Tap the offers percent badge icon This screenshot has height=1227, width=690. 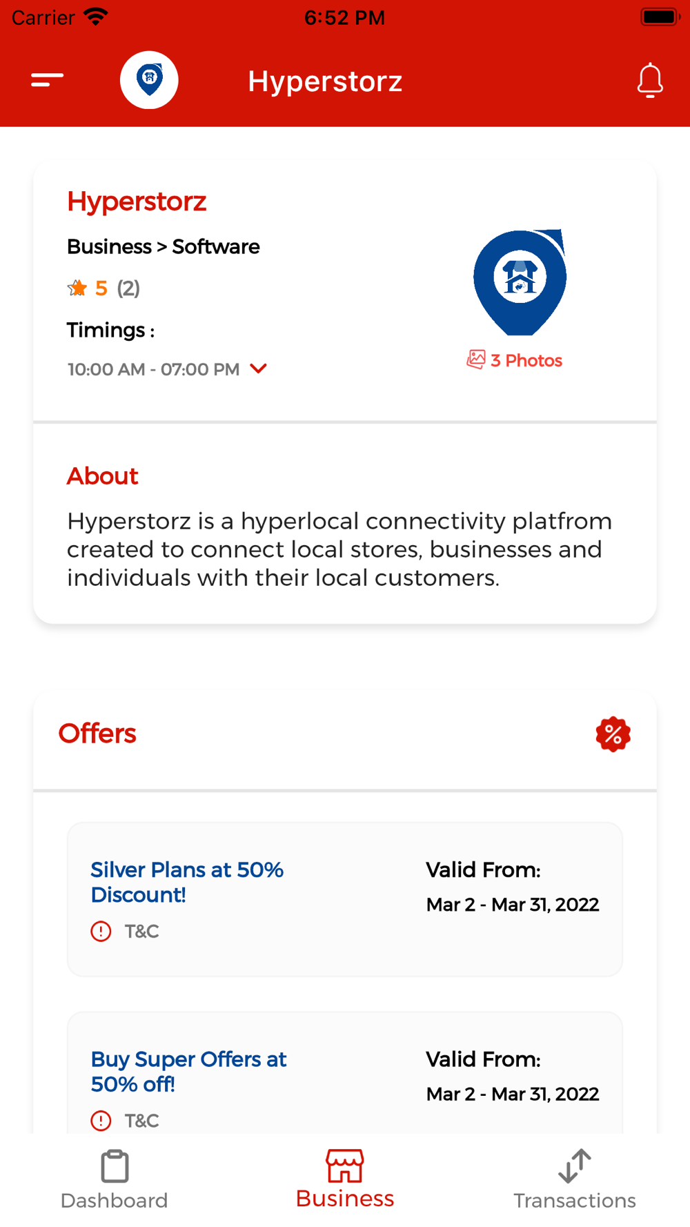(x=613, y=734)
